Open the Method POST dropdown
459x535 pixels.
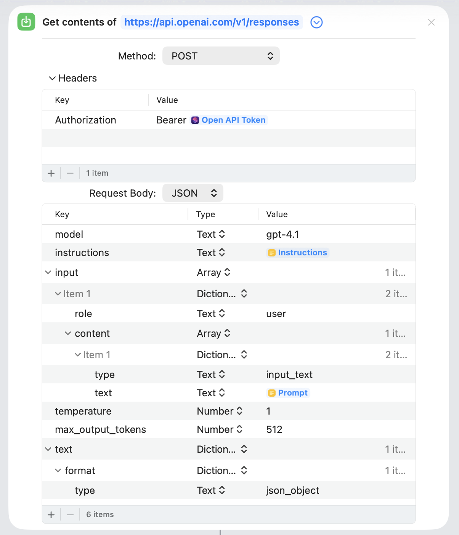(x=221, y=56)
